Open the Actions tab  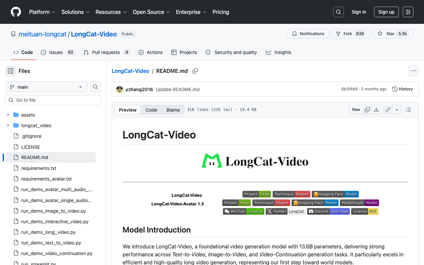tap(150, 52)
